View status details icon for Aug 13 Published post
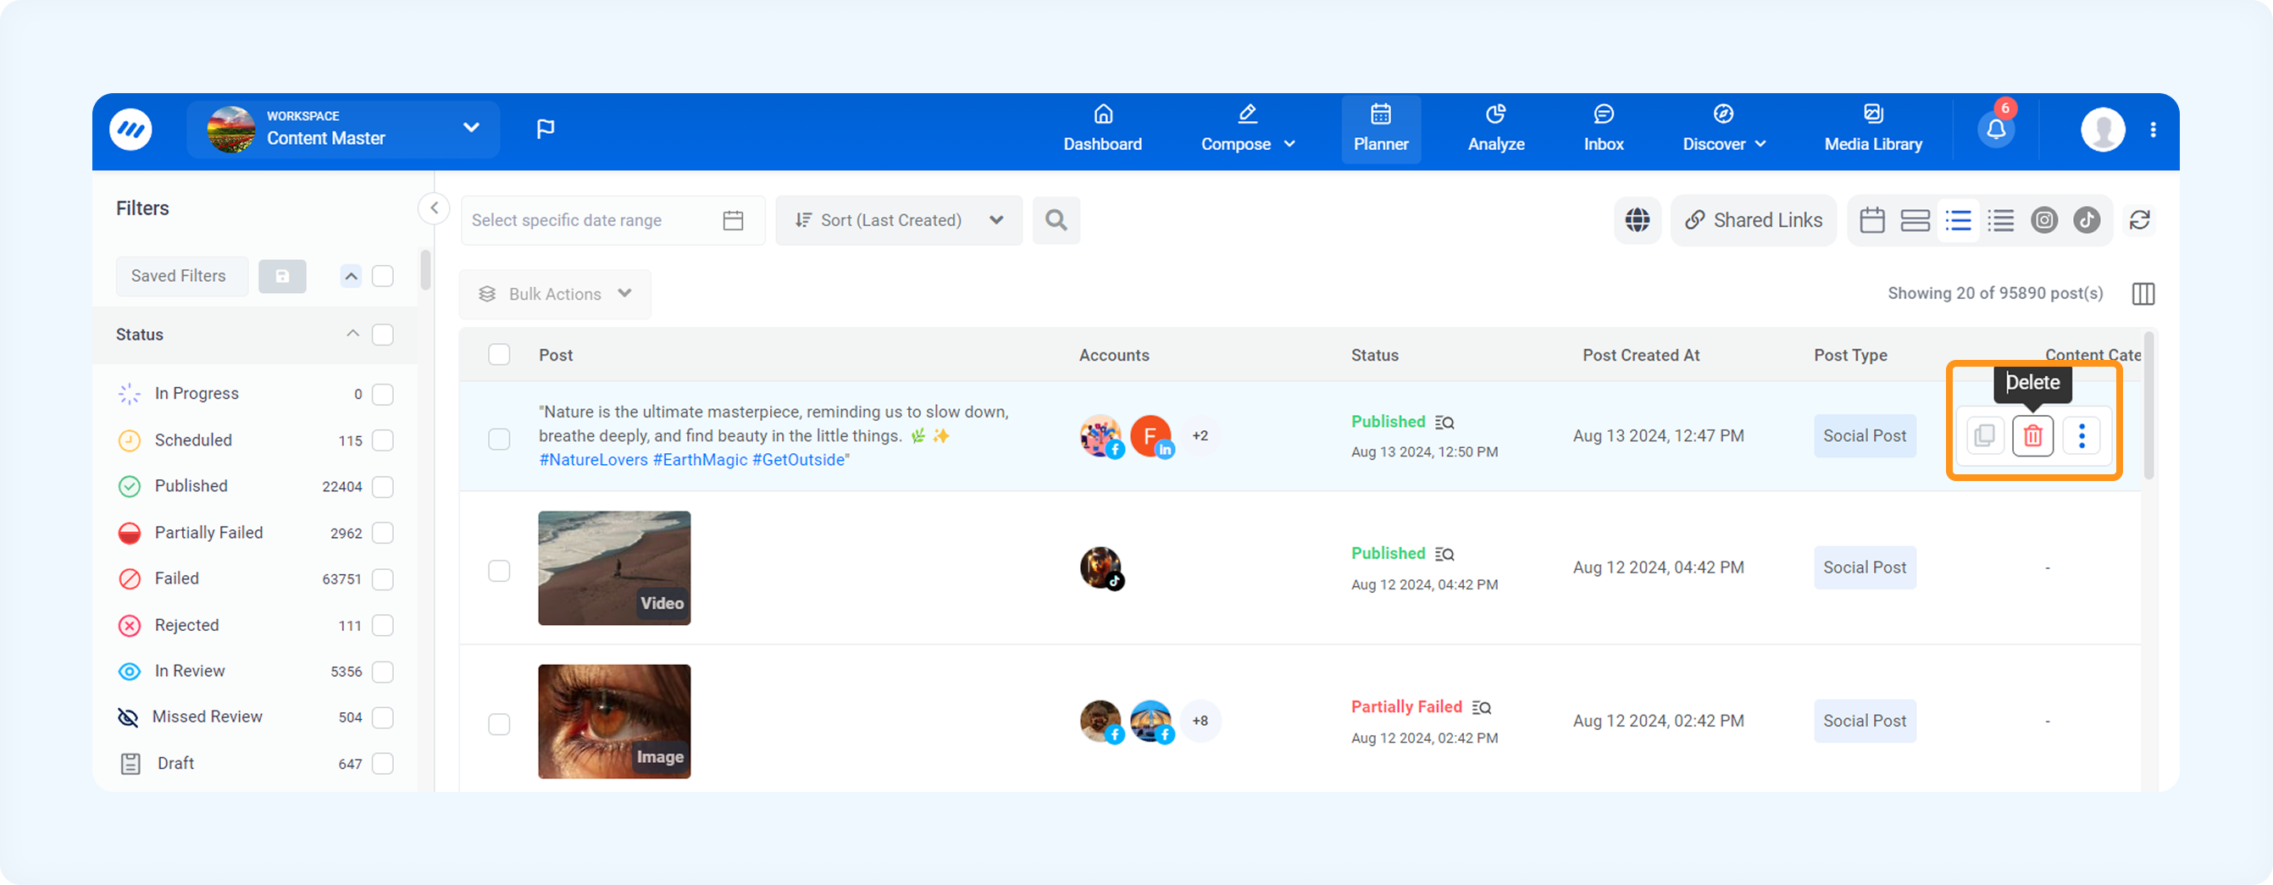Image resolution: width=2273 pixels, height=885 pixels. [x=1444, y=423]
